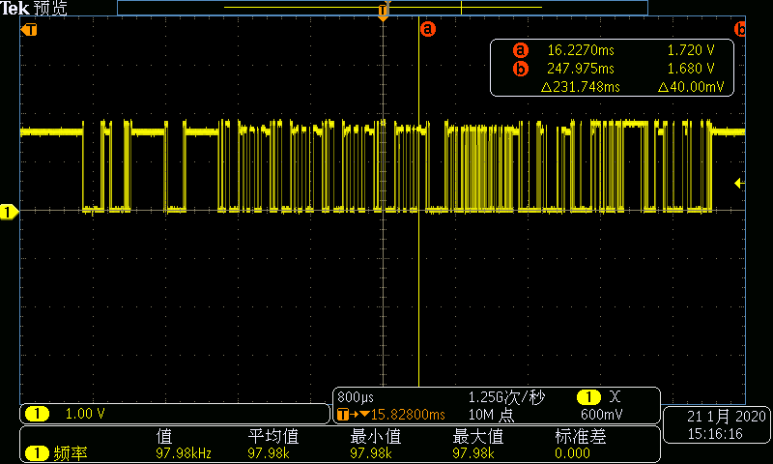This screenshot has height=464, width=773.
Task: Click cursor a voltage 1.720 V
Action: (691, 50)
